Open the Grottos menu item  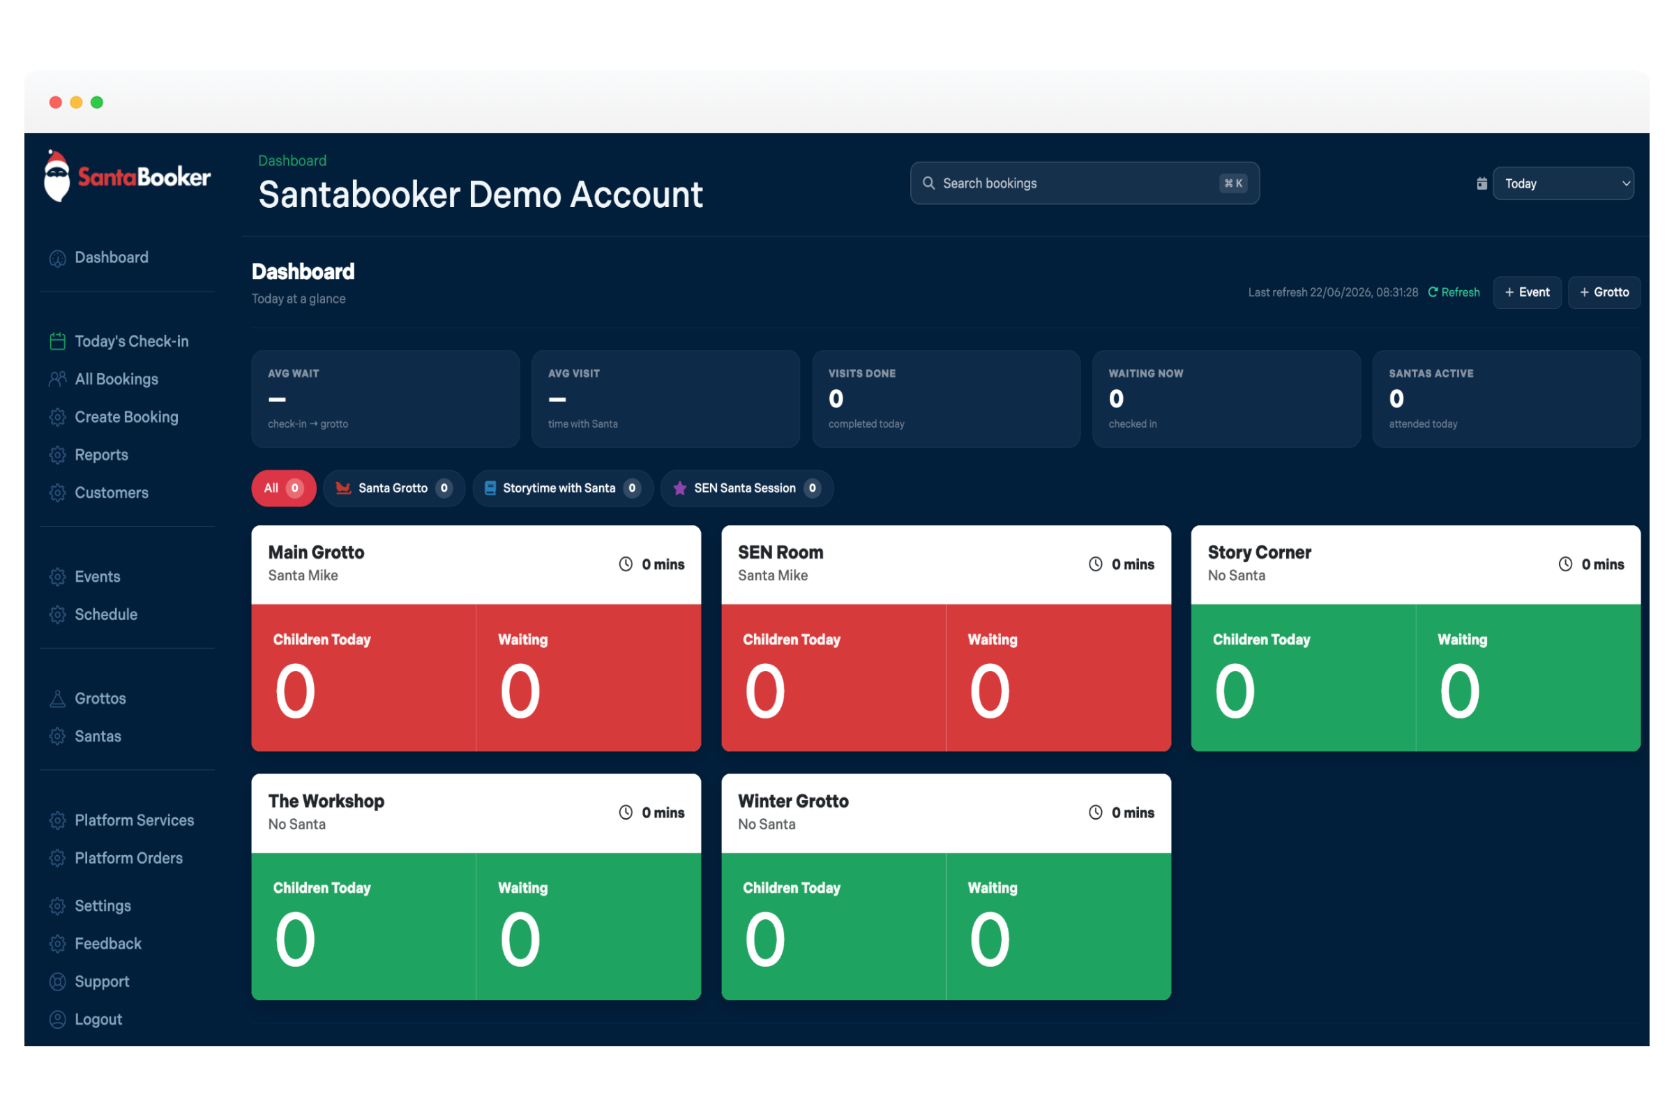click(100, 698)
